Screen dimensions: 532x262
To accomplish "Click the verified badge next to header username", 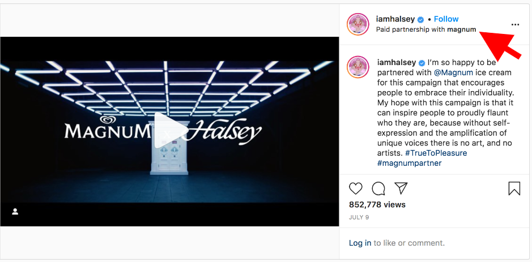I will point(421,19).
